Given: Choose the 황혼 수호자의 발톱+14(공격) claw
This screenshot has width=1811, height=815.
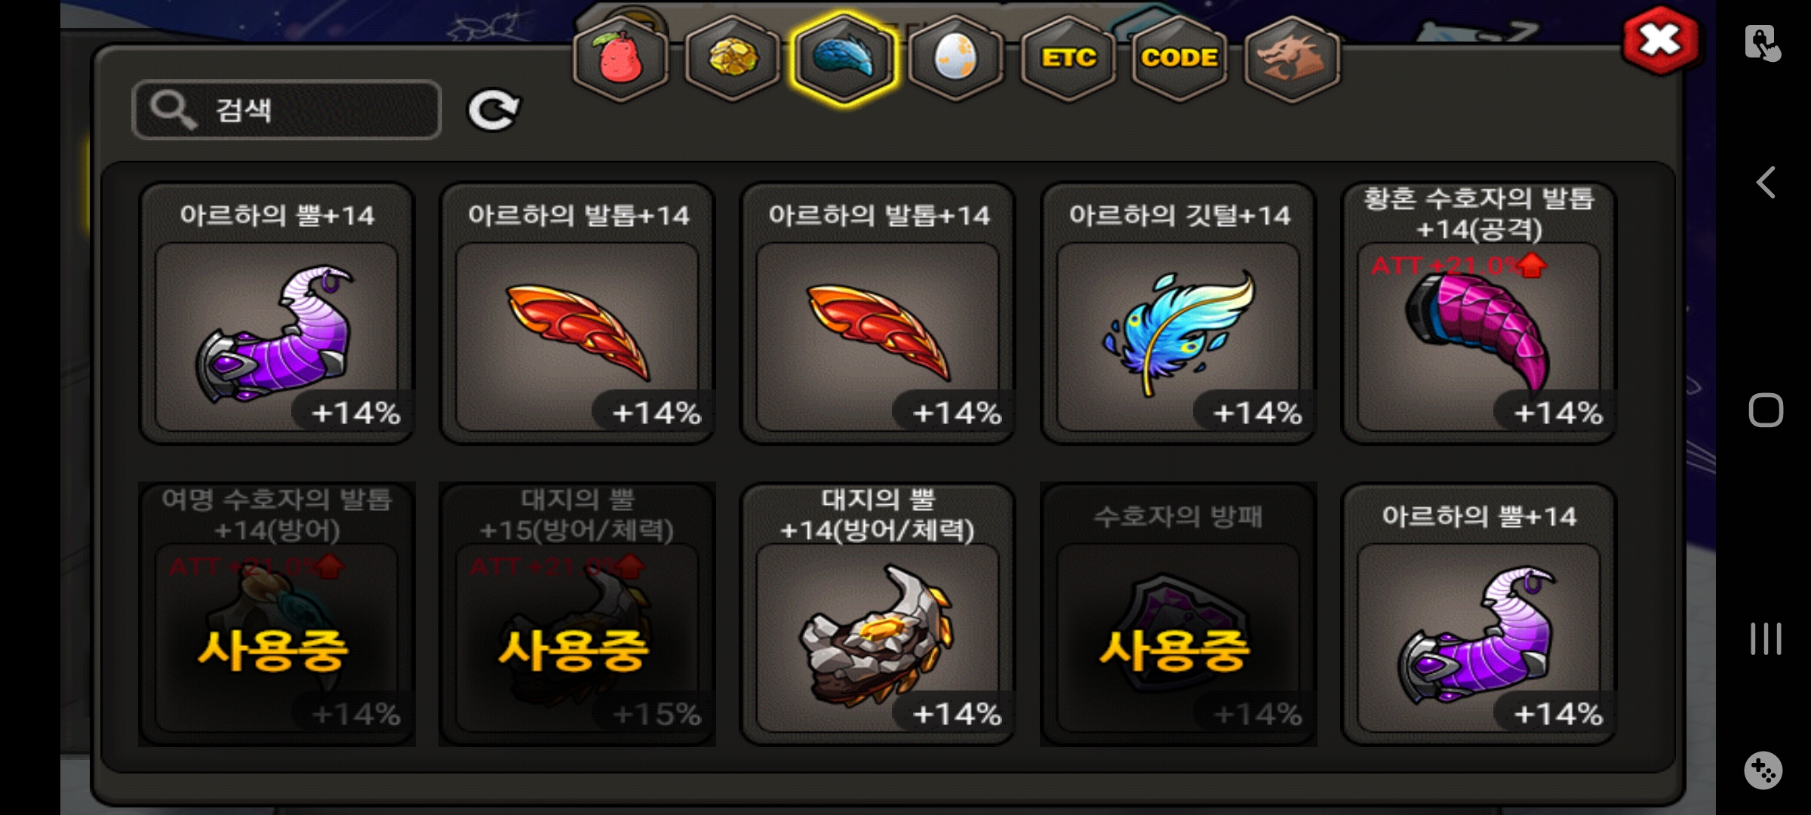Looking at the screenshot, I should 1479,313.
